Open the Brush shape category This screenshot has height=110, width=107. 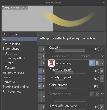(11, 49)
